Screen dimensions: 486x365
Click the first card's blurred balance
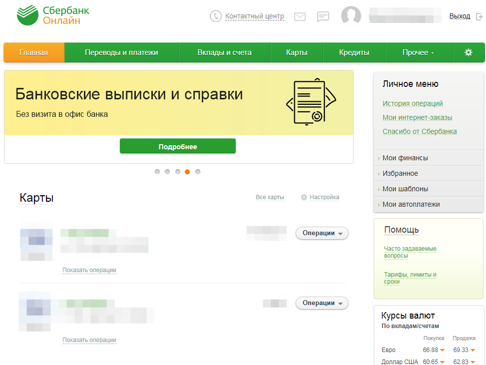point(266,234)
